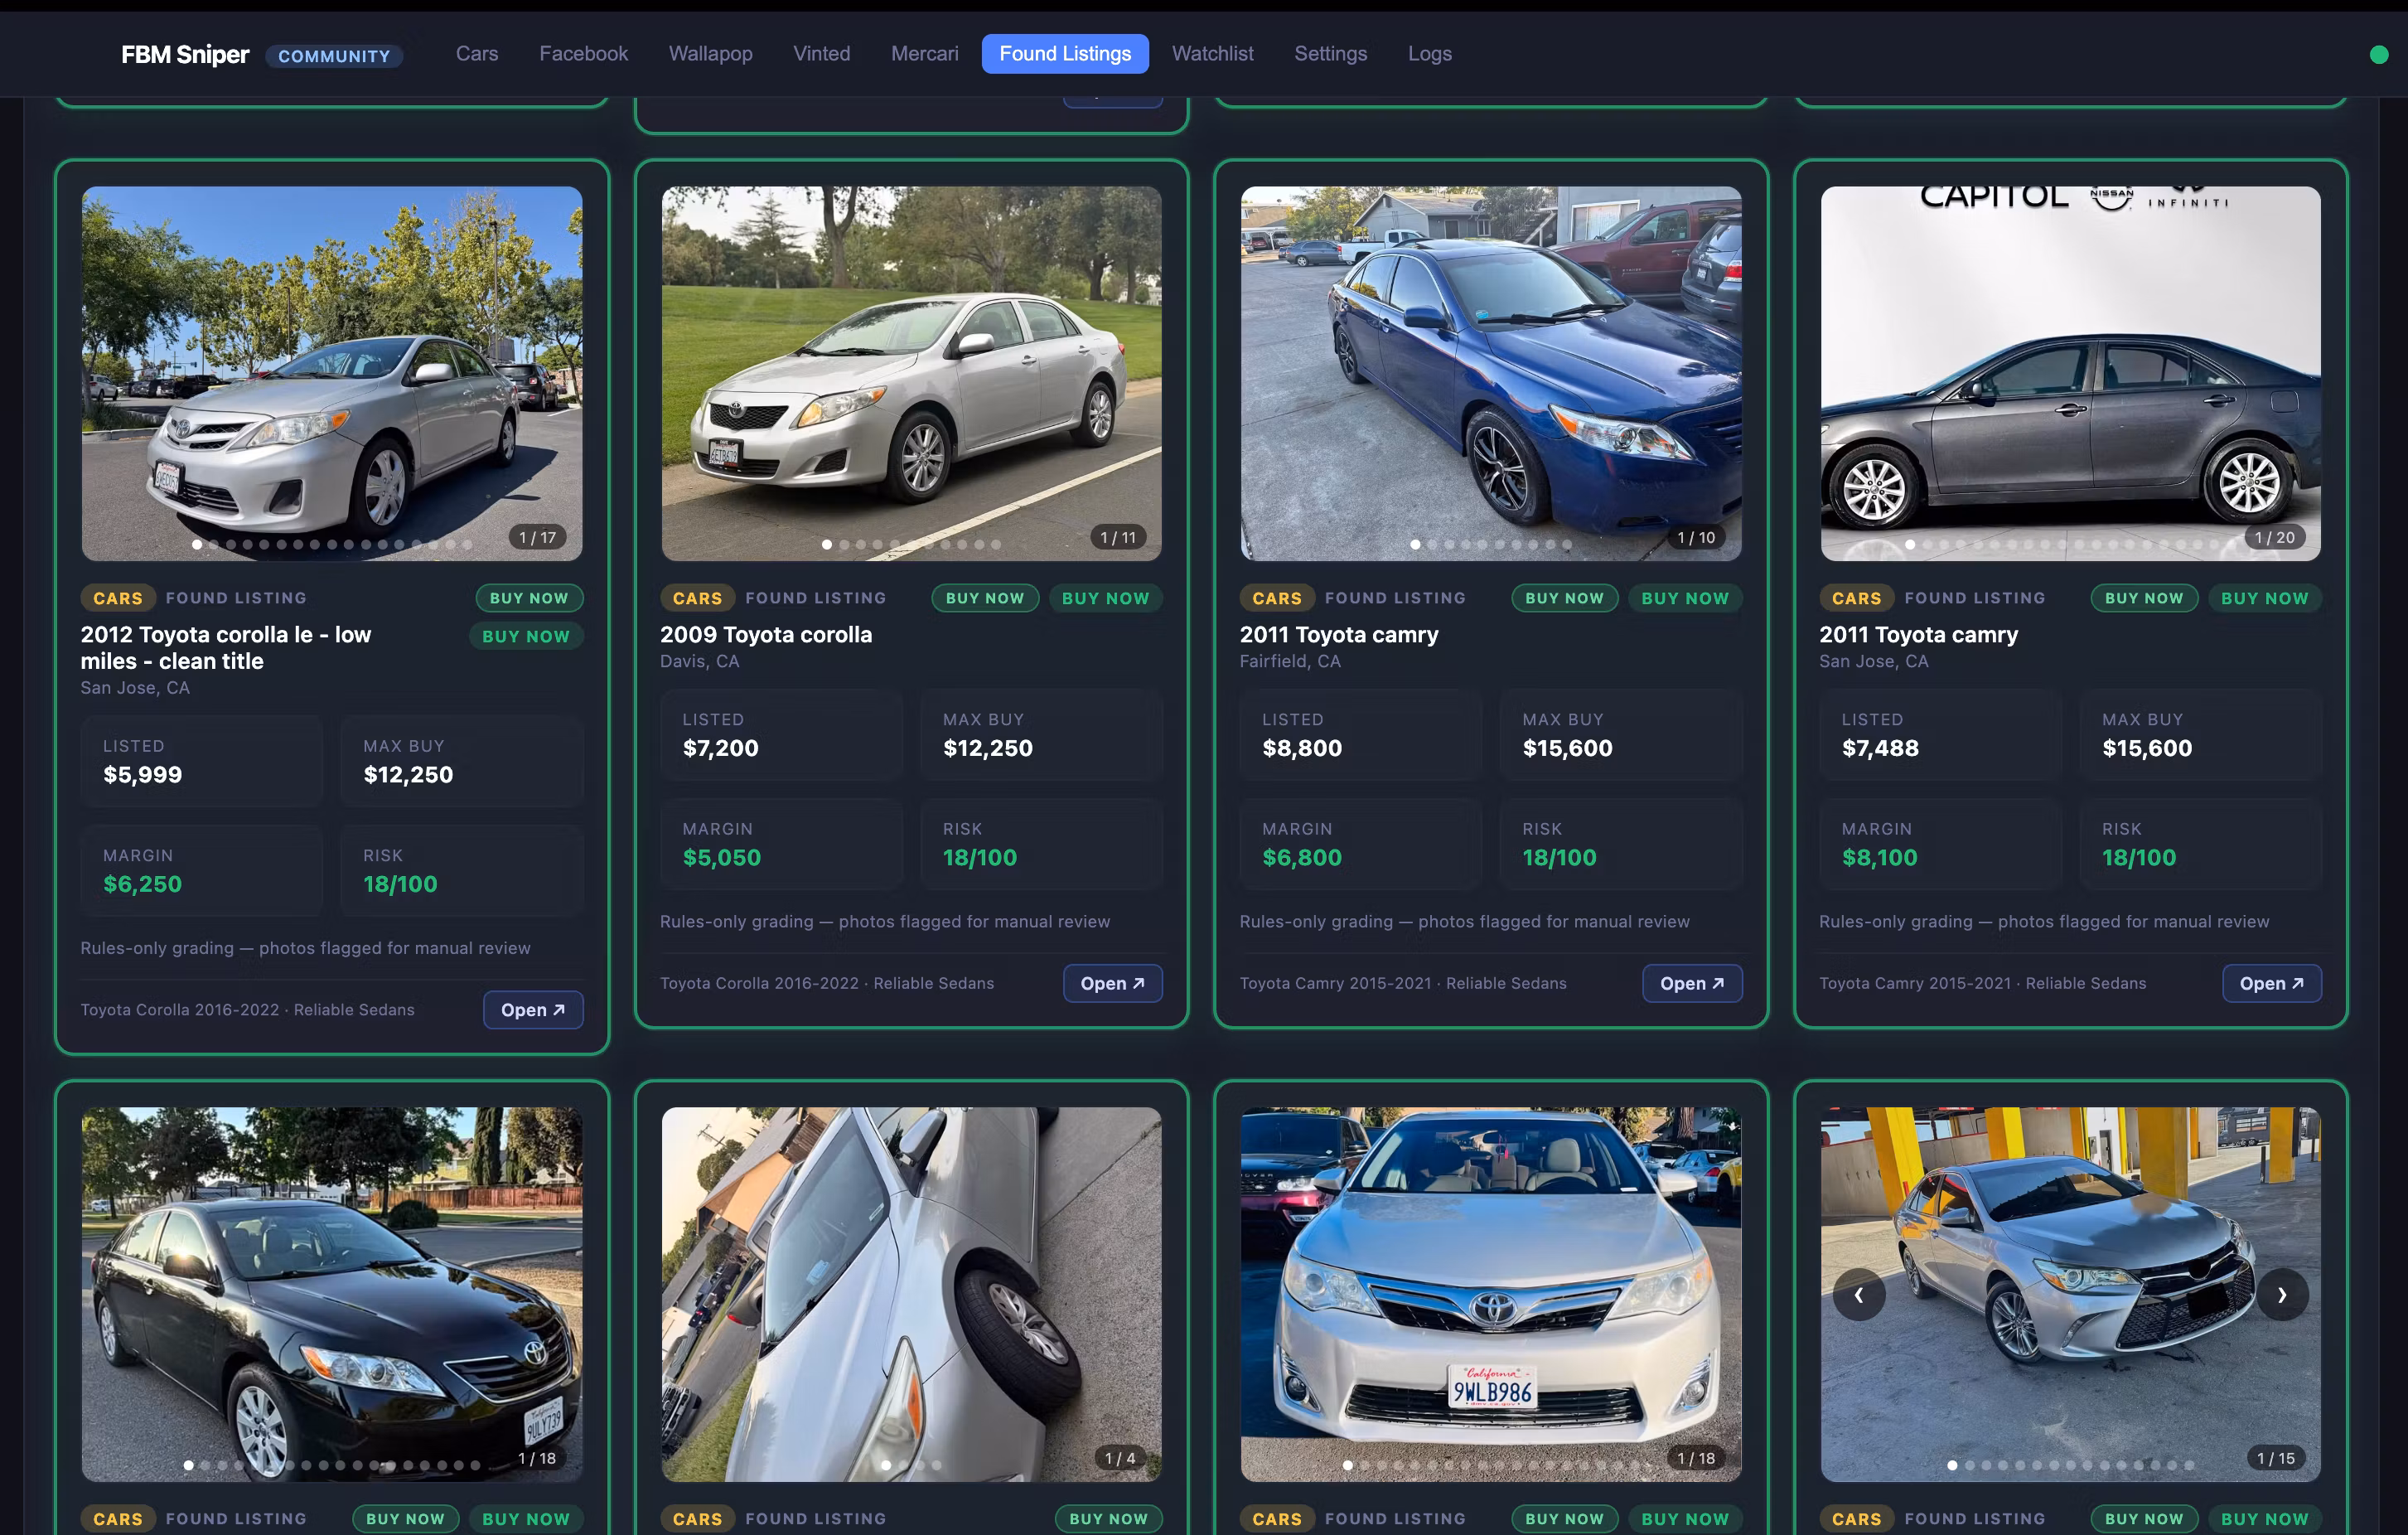The height and width of the screenshot is (1535, 2408).
Task: Show next photo on the gas-station silver Camry
Action: tap(2282, 1294)
